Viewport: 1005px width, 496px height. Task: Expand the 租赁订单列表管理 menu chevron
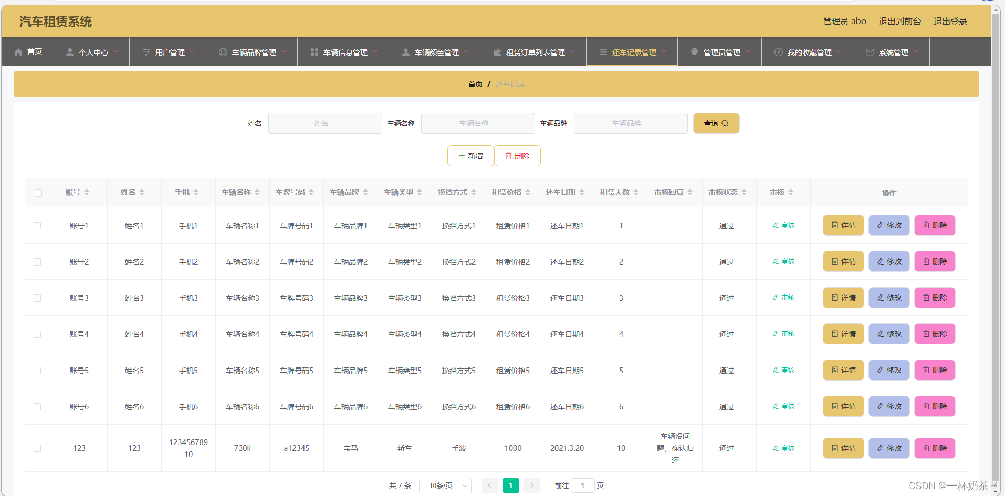[x=572, y=51]
